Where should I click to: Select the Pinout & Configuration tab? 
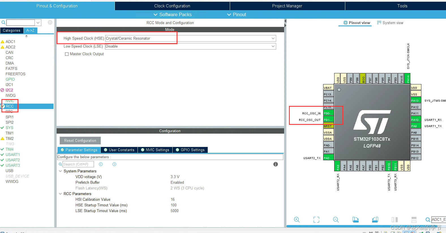(57, 6)
